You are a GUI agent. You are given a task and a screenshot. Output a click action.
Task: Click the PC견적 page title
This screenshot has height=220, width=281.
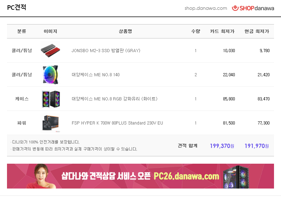coord(17,7)
